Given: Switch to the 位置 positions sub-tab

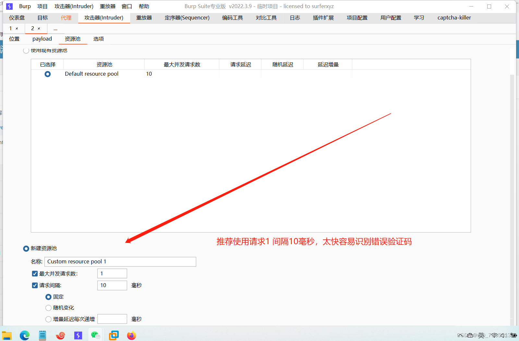Looking at the screenshot, I should tap(14, 39).
